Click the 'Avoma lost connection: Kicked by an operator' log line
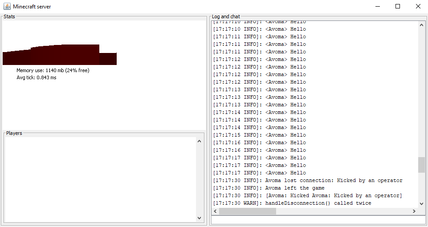This screenshot has height=227, width=428. pos(308,180)
